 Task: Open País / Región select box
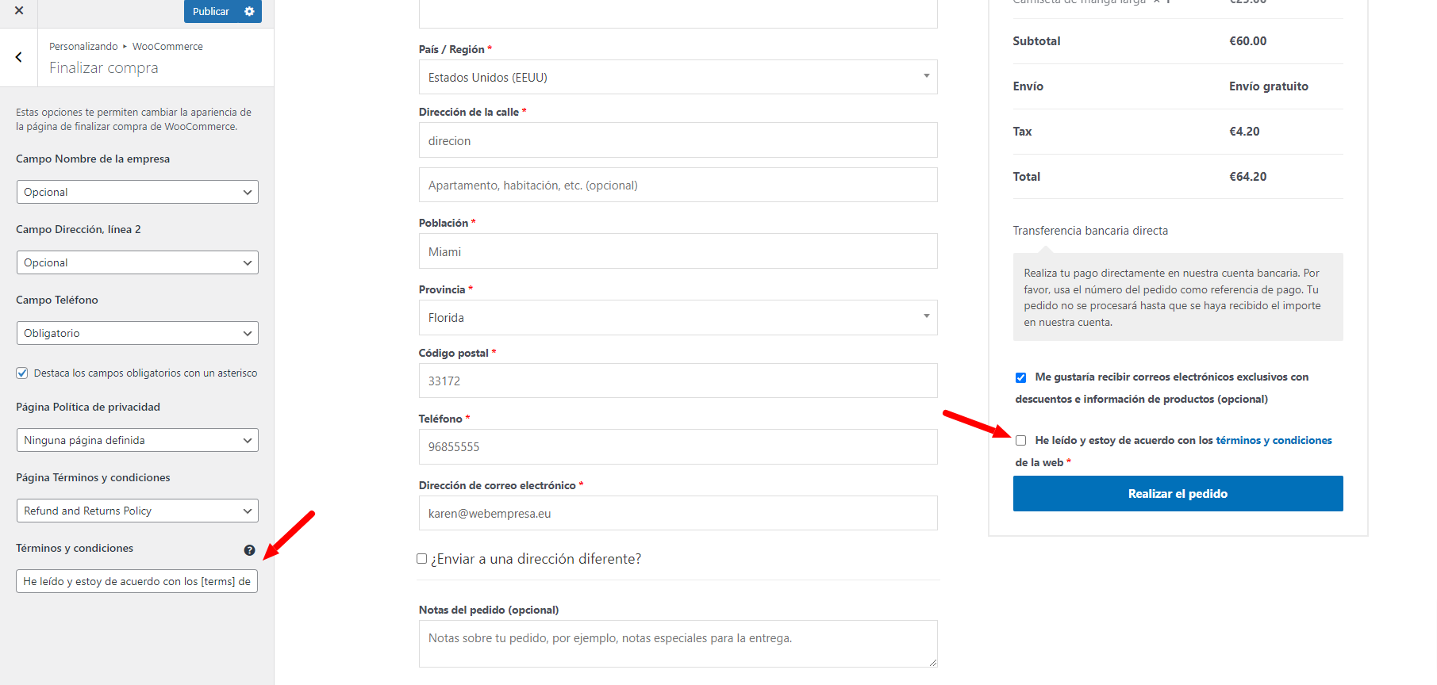tap(678, 77)
